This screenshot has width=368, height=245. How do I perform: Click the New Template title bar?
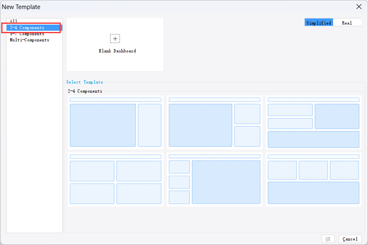(x=21, y=7)
